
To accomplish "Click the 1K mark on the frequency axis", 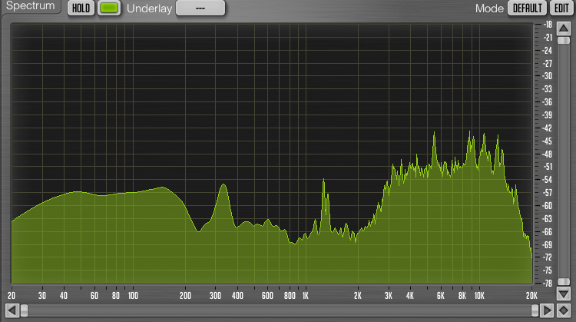I will [x=305, y=295].
